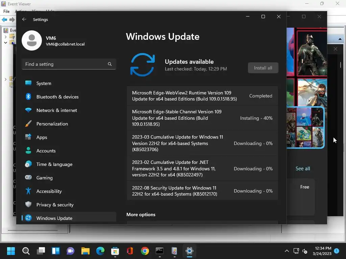Open the Windows Start menu

coord(11,251)
